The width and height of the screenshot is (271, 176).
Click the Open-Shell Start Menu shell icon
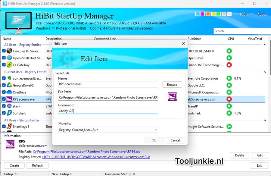pos(9,58)
